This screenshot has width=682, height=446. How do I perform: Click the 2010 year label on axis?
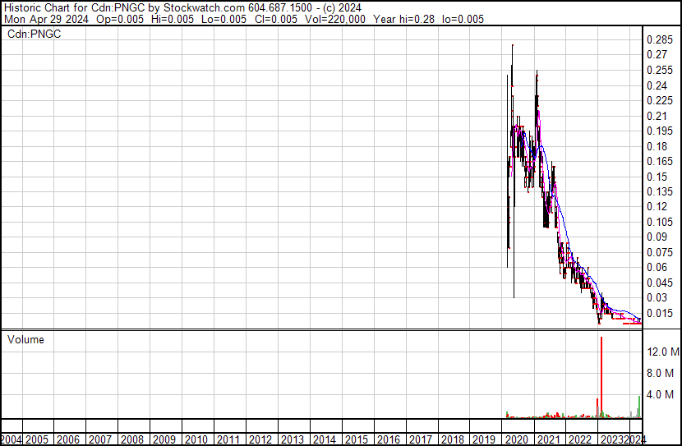196,439
